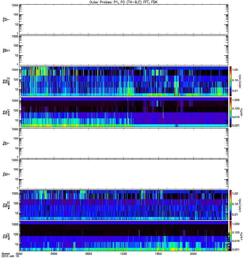The height and width of the screenshot is (263, 247).
Task: Click the 0.01 tick on thc edc12 color bar
Action: pyautogui.click(x=235, y=214)
